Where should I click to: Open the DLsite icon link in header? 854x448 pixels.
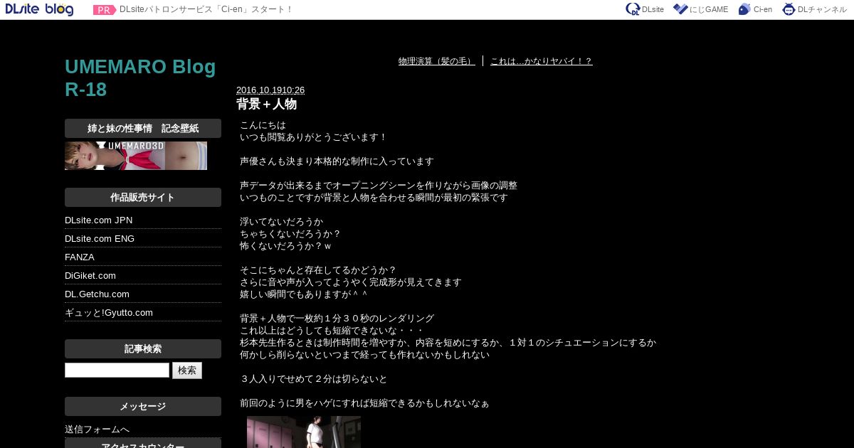[645, 9]
